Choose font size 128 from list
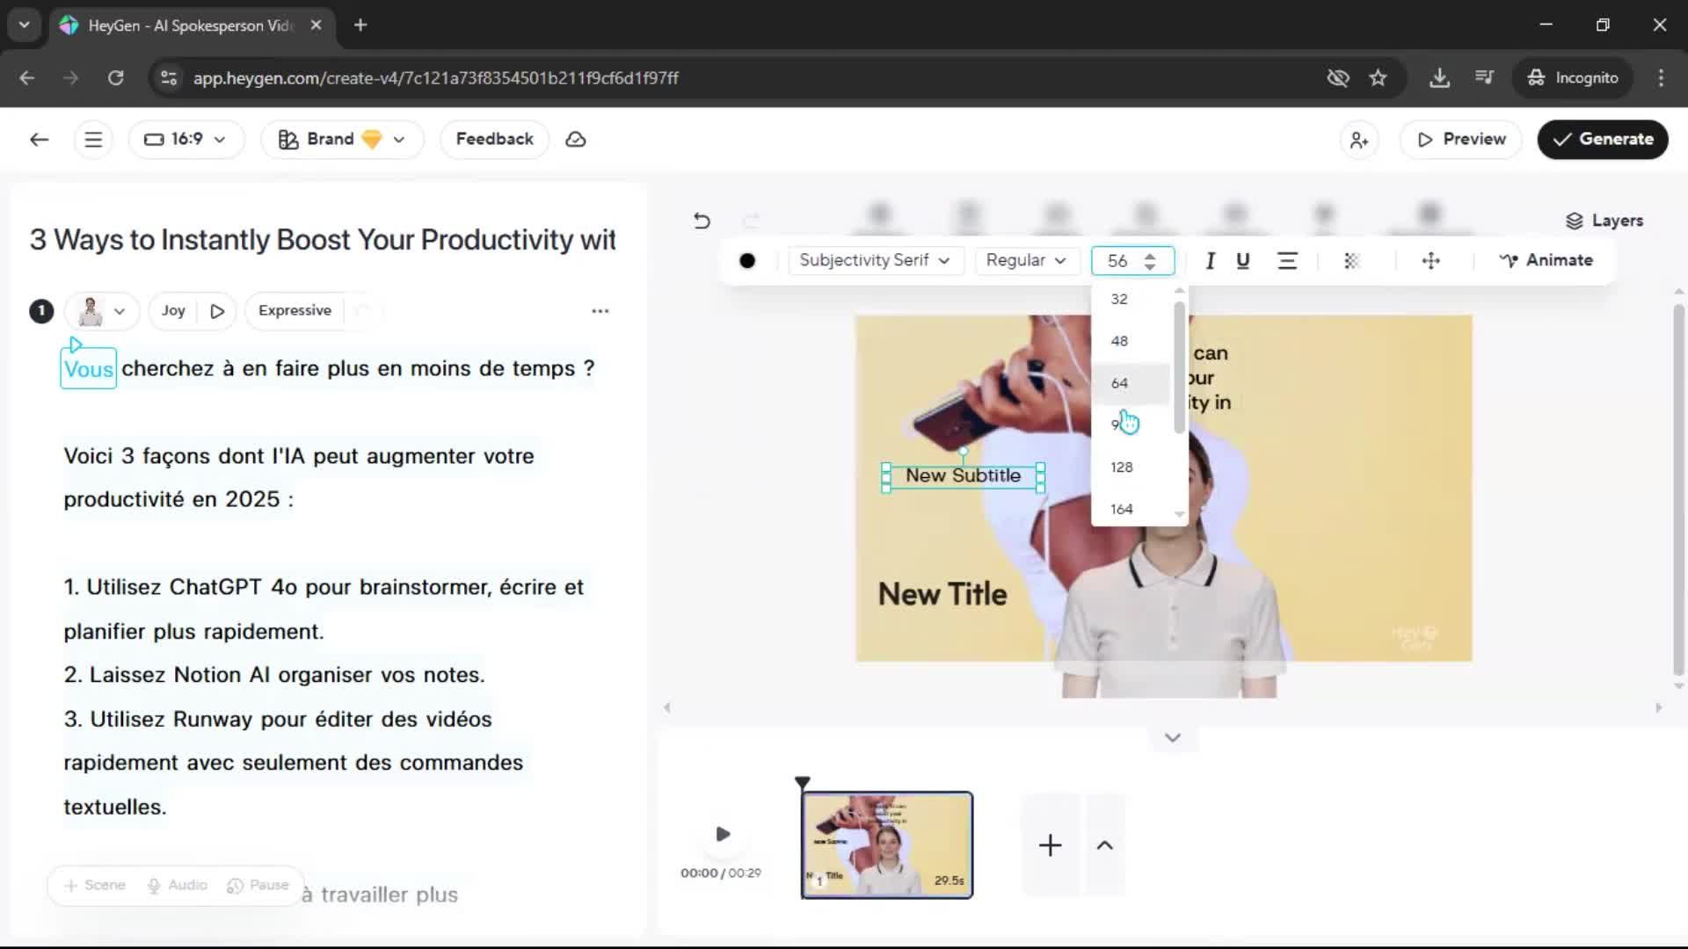Screen dimensions: 1688x949 (x=1121, y=467)
